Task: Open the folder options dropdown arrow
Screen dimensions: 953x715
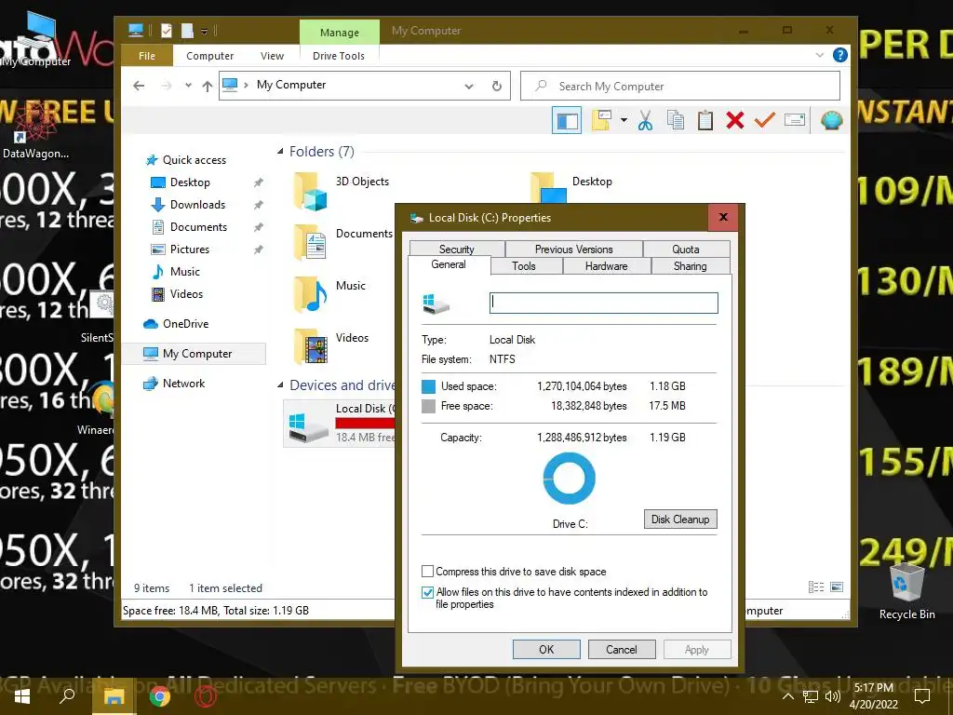Action: (624, 120)
